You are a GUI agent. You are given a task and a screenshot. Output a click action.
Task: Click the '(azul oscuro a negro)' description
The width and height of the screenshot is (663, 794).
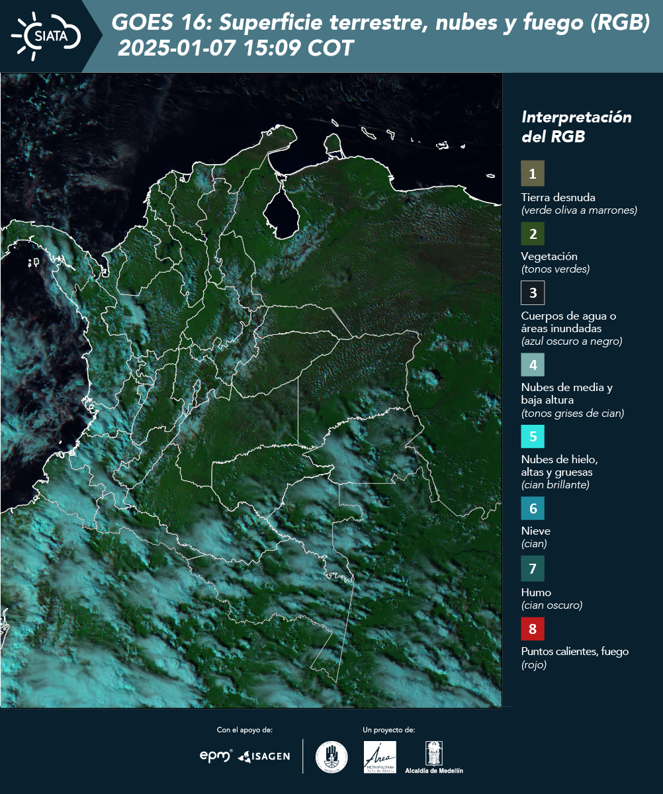tap(572, 341)
